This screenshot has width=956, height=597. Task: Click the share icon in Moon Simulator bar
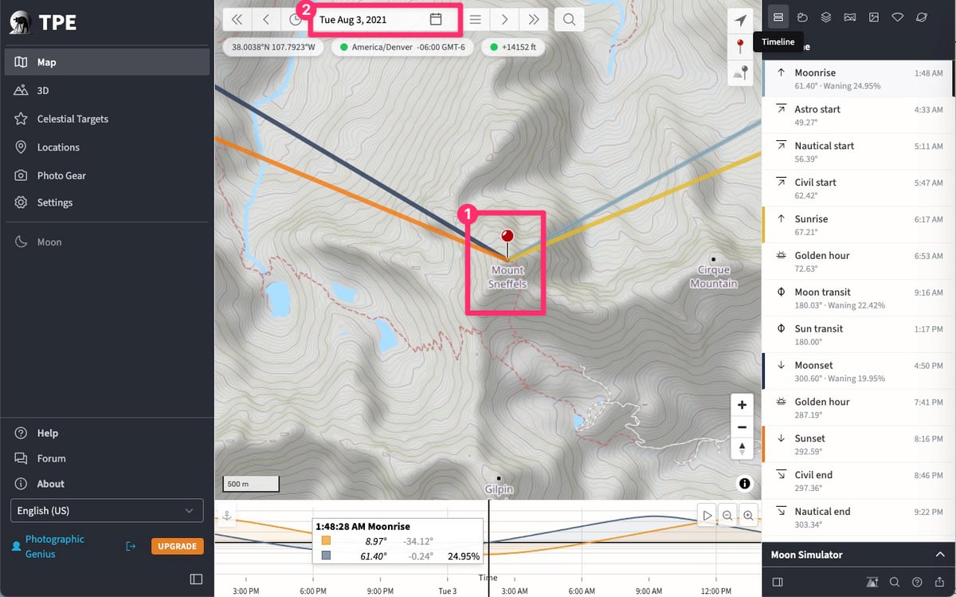pos(939,582)
